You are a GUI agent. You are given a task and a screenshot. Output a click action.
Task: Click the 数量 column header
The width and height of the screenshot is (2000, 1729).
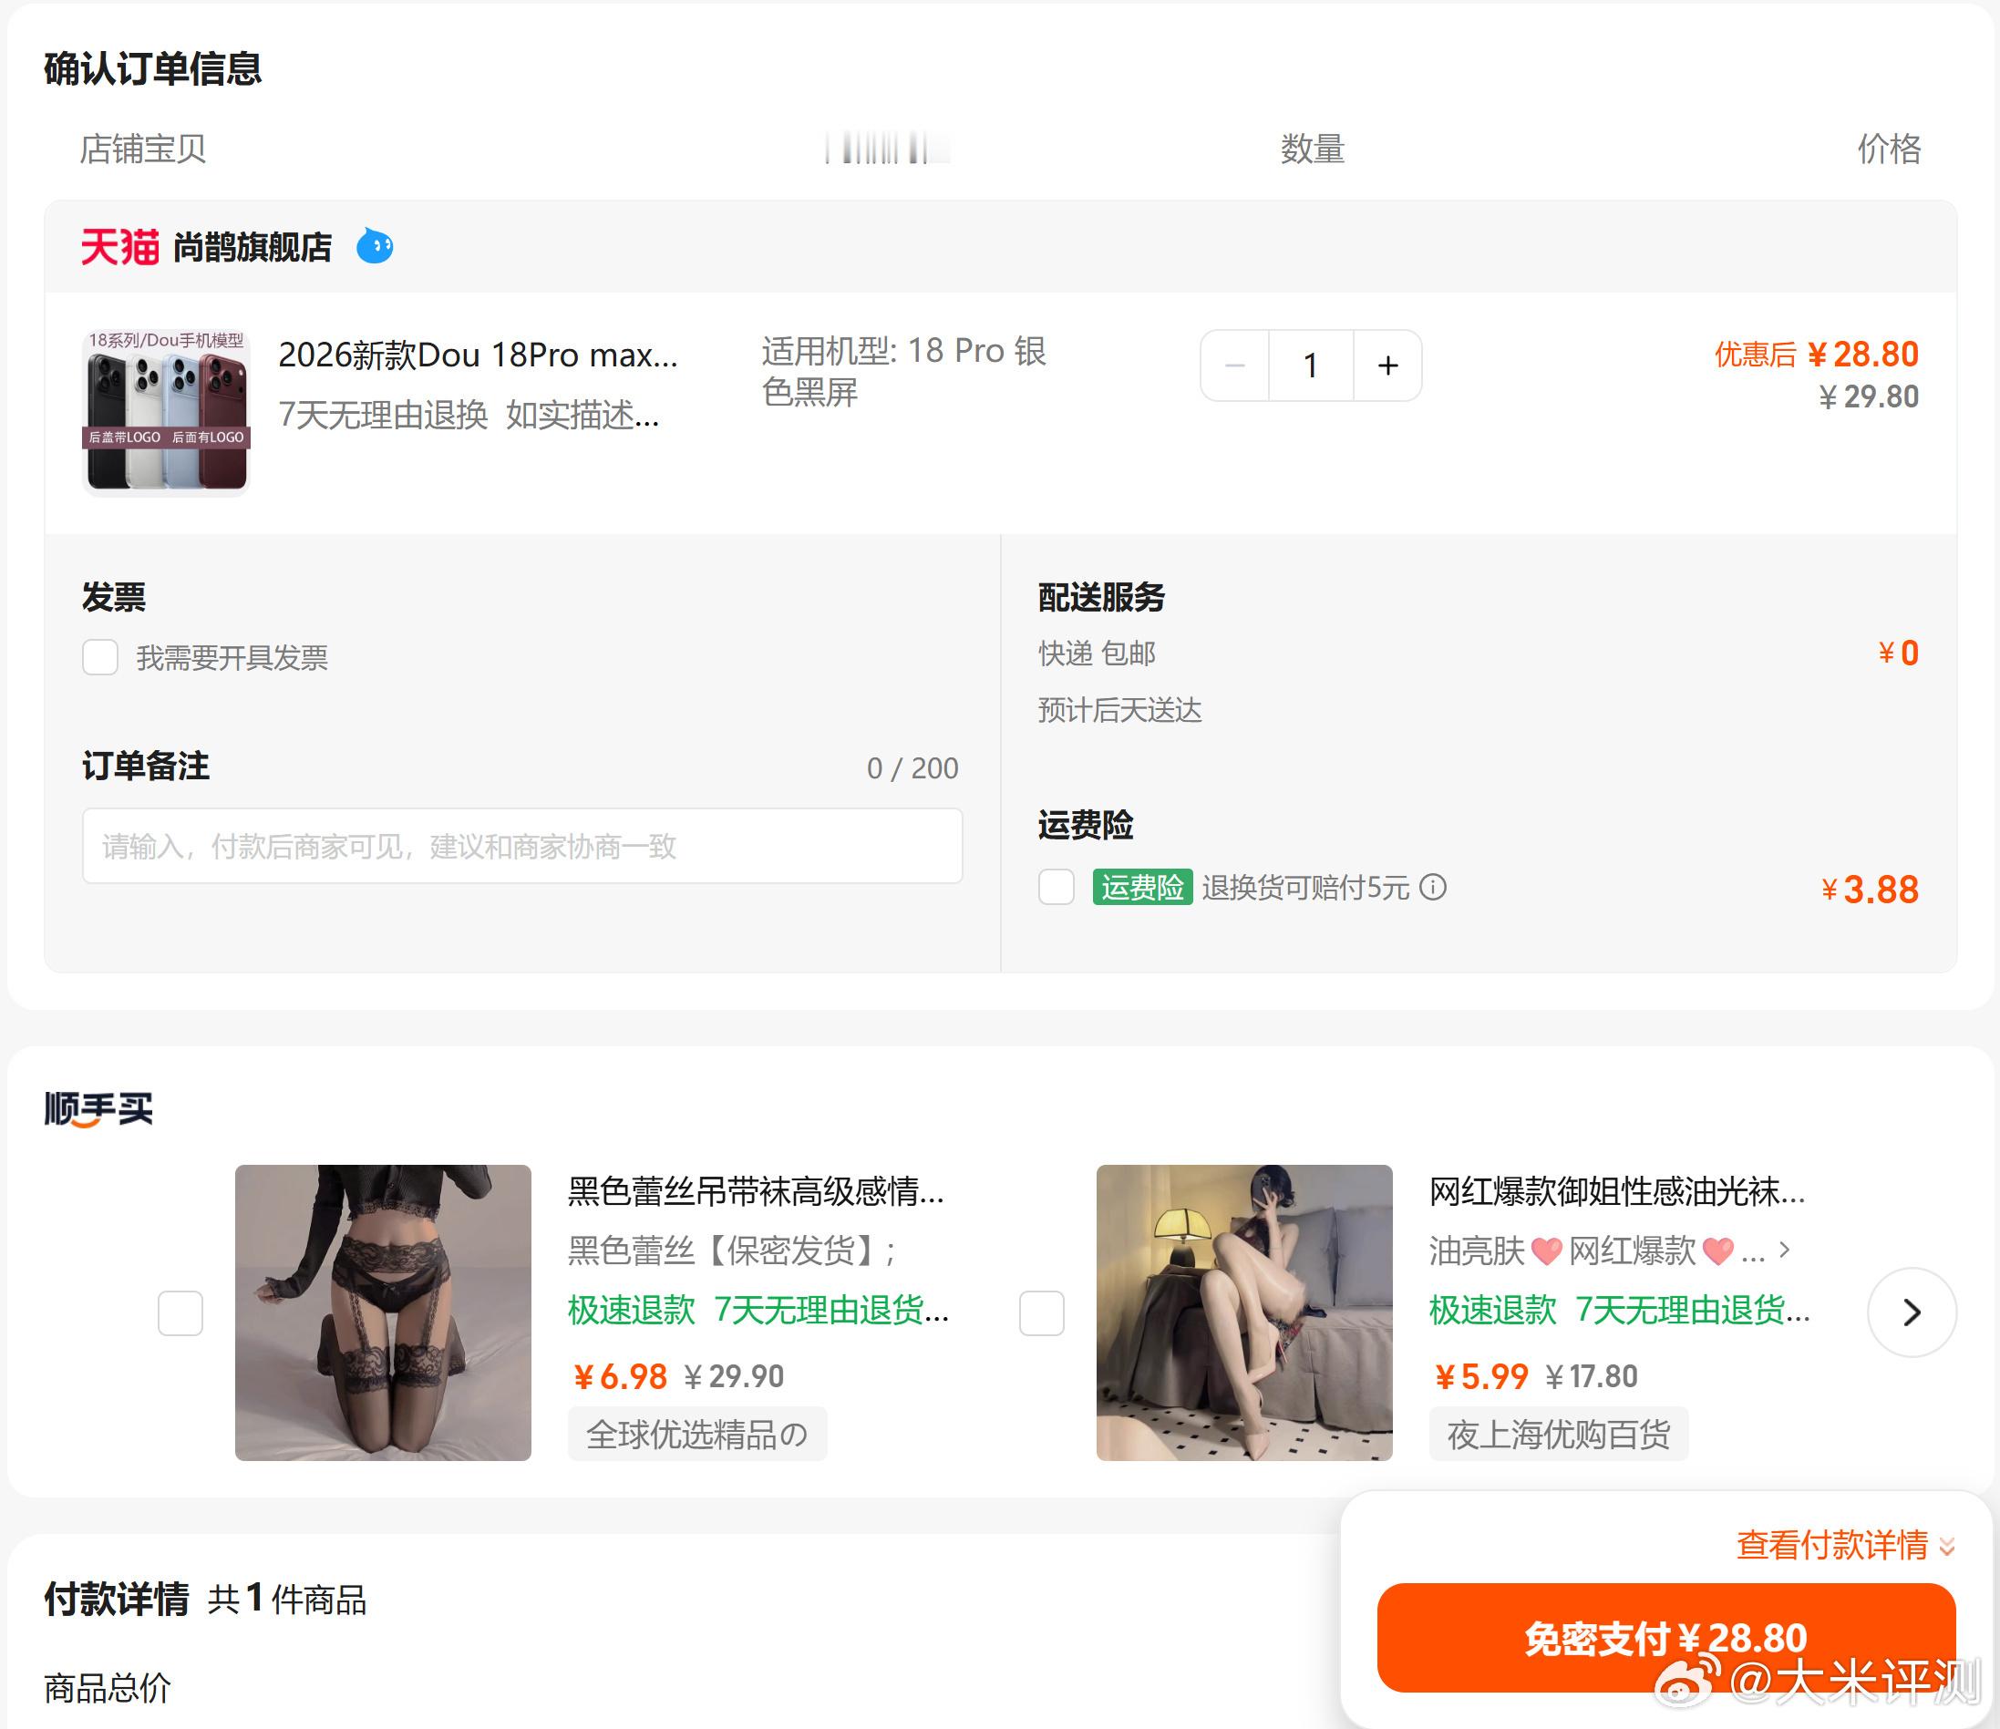(1313, 149)
